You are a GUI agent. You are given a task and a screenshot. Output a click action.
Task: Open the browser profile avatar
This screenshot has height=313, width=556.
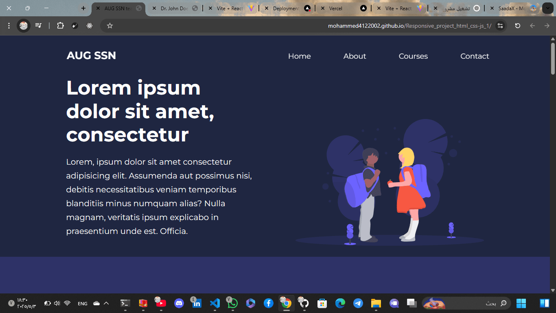click(23, 25)
